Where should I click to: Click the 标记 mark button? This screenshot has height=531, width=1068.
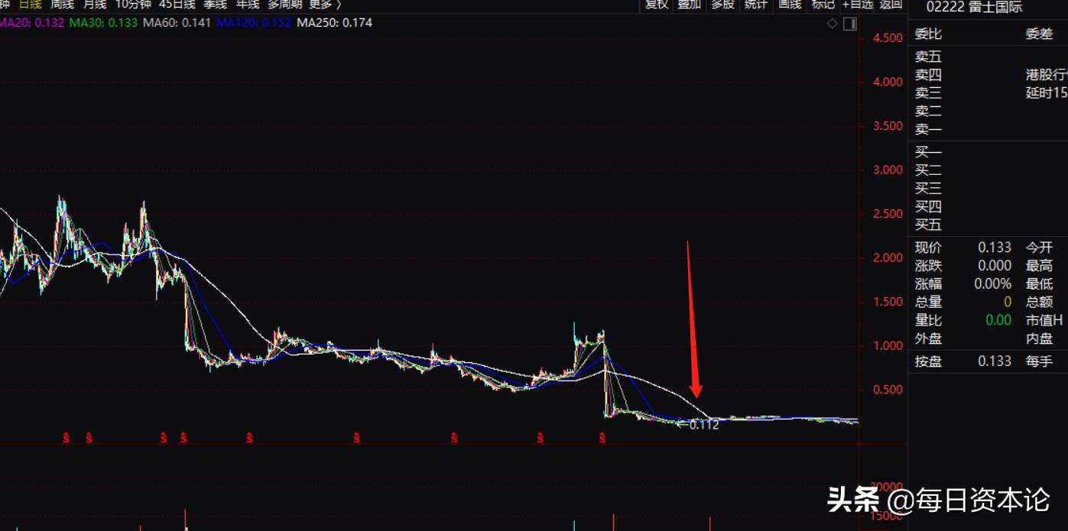[823, 5]
